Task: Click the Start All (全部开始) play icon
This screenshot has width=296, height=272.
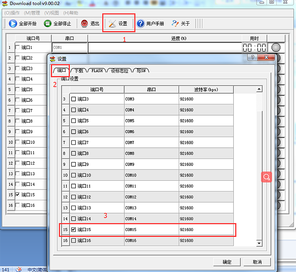Action: point(13,24)
